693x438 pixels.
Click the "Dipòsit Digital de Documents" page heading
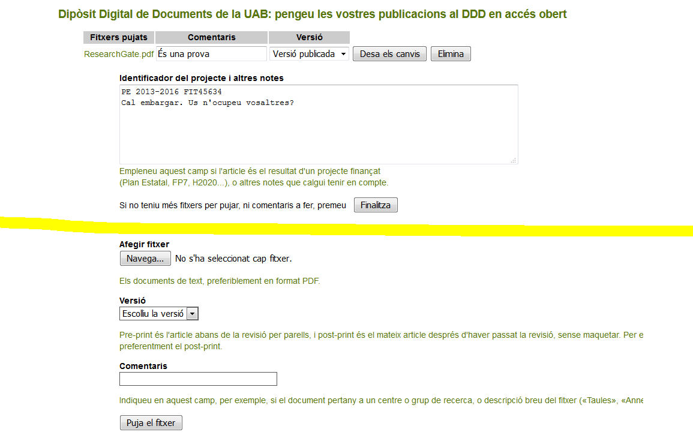pyautogui.click(x=312, y=14)
